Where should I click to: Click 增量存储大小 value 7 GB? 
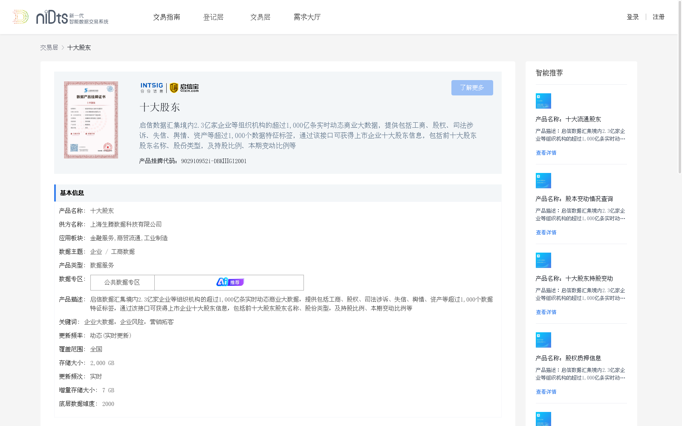(108, 390)
